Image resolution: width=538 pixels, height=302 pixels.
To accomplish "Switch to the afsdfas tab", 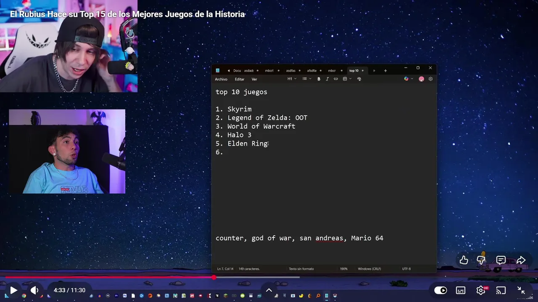I will (x=312, y=70).
